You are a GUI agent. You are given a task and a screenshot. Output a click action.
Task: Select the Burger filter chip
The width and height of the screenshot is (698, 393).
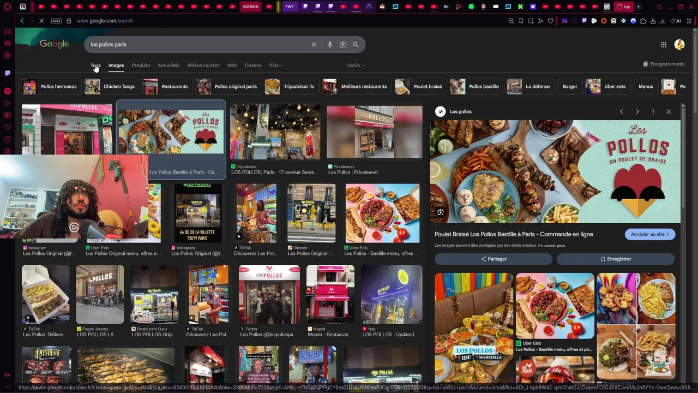(570, 87)
